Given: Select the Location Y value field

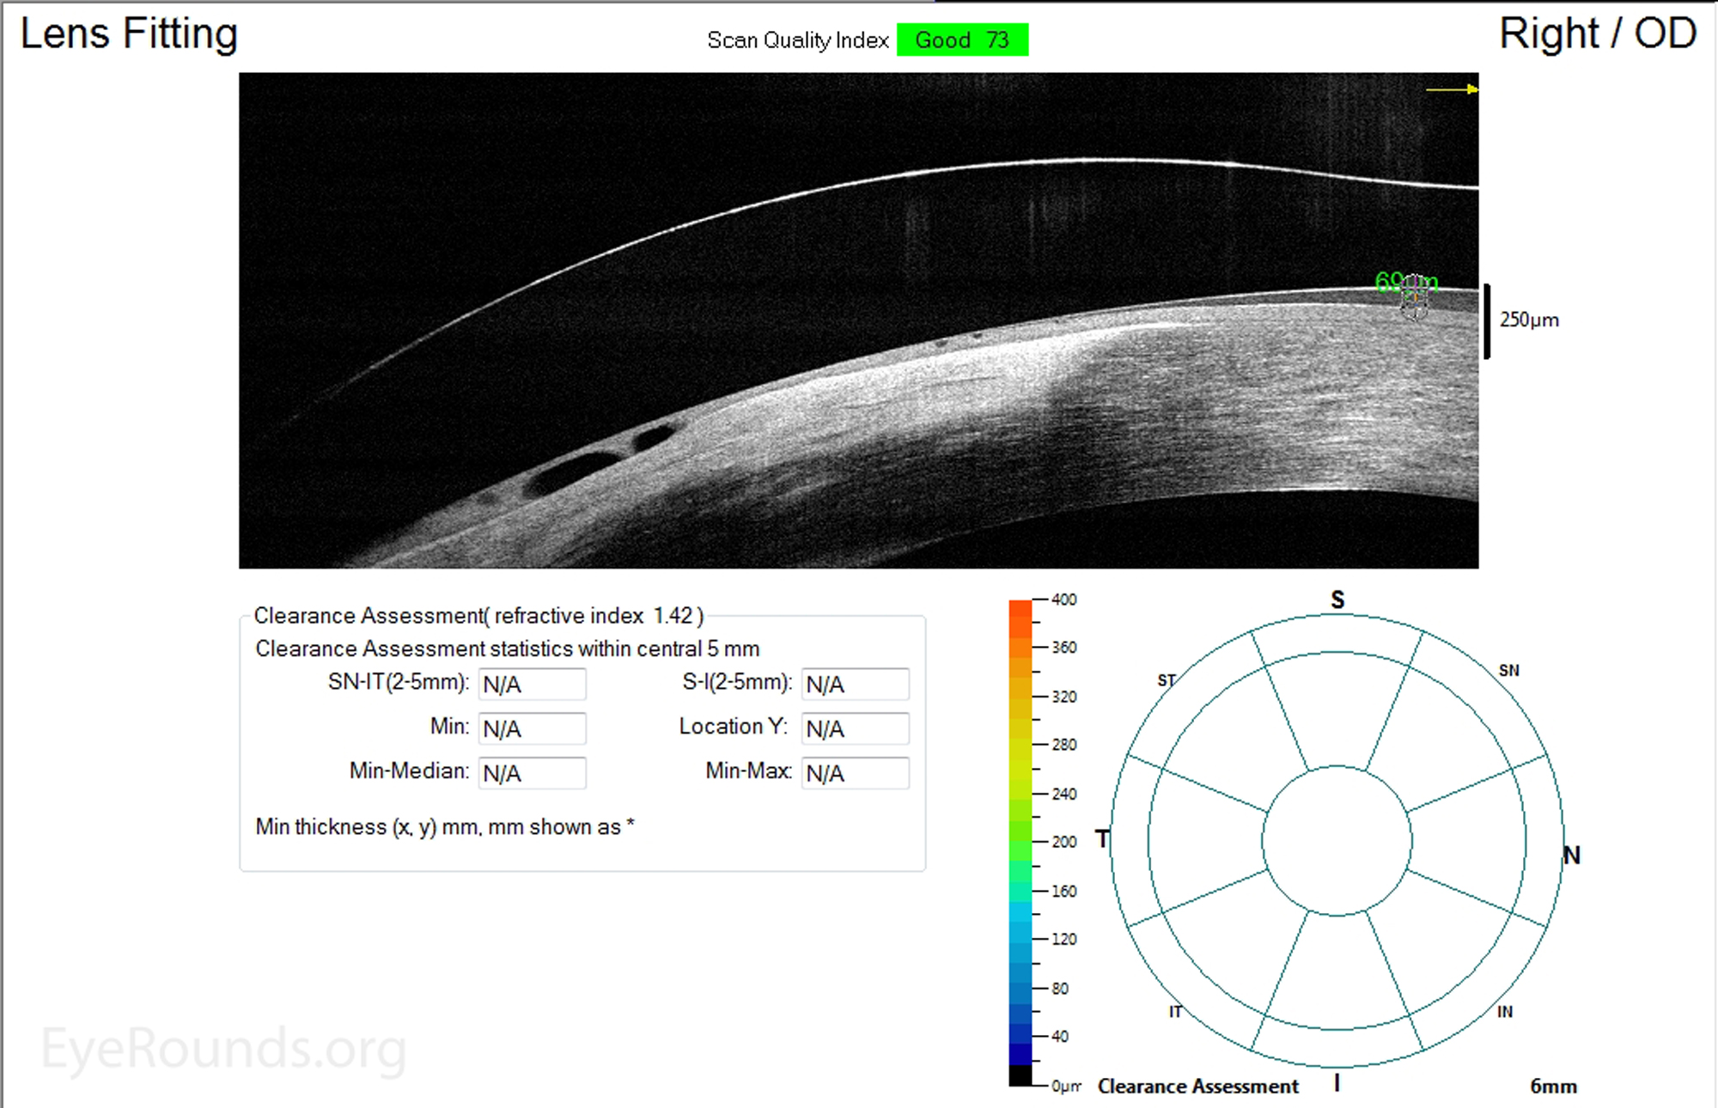Looking at the screenshot, I should click(855, 728).
